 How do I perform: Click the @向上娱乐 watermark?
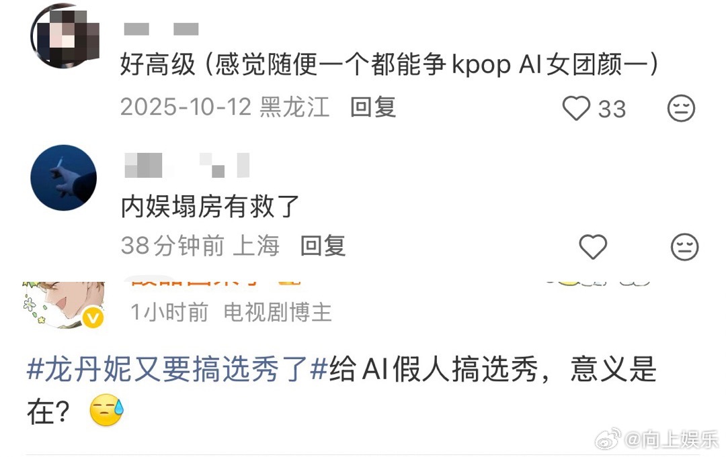pyautogui.click(x=672, y=440)
